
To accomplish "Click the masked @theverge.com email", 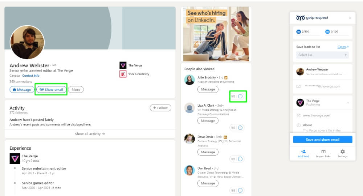I will point(322,86).
